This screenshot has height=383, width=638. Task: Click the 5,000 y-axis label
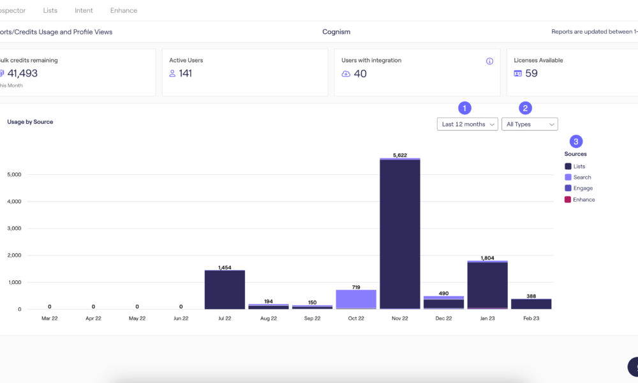click(14, 175)
